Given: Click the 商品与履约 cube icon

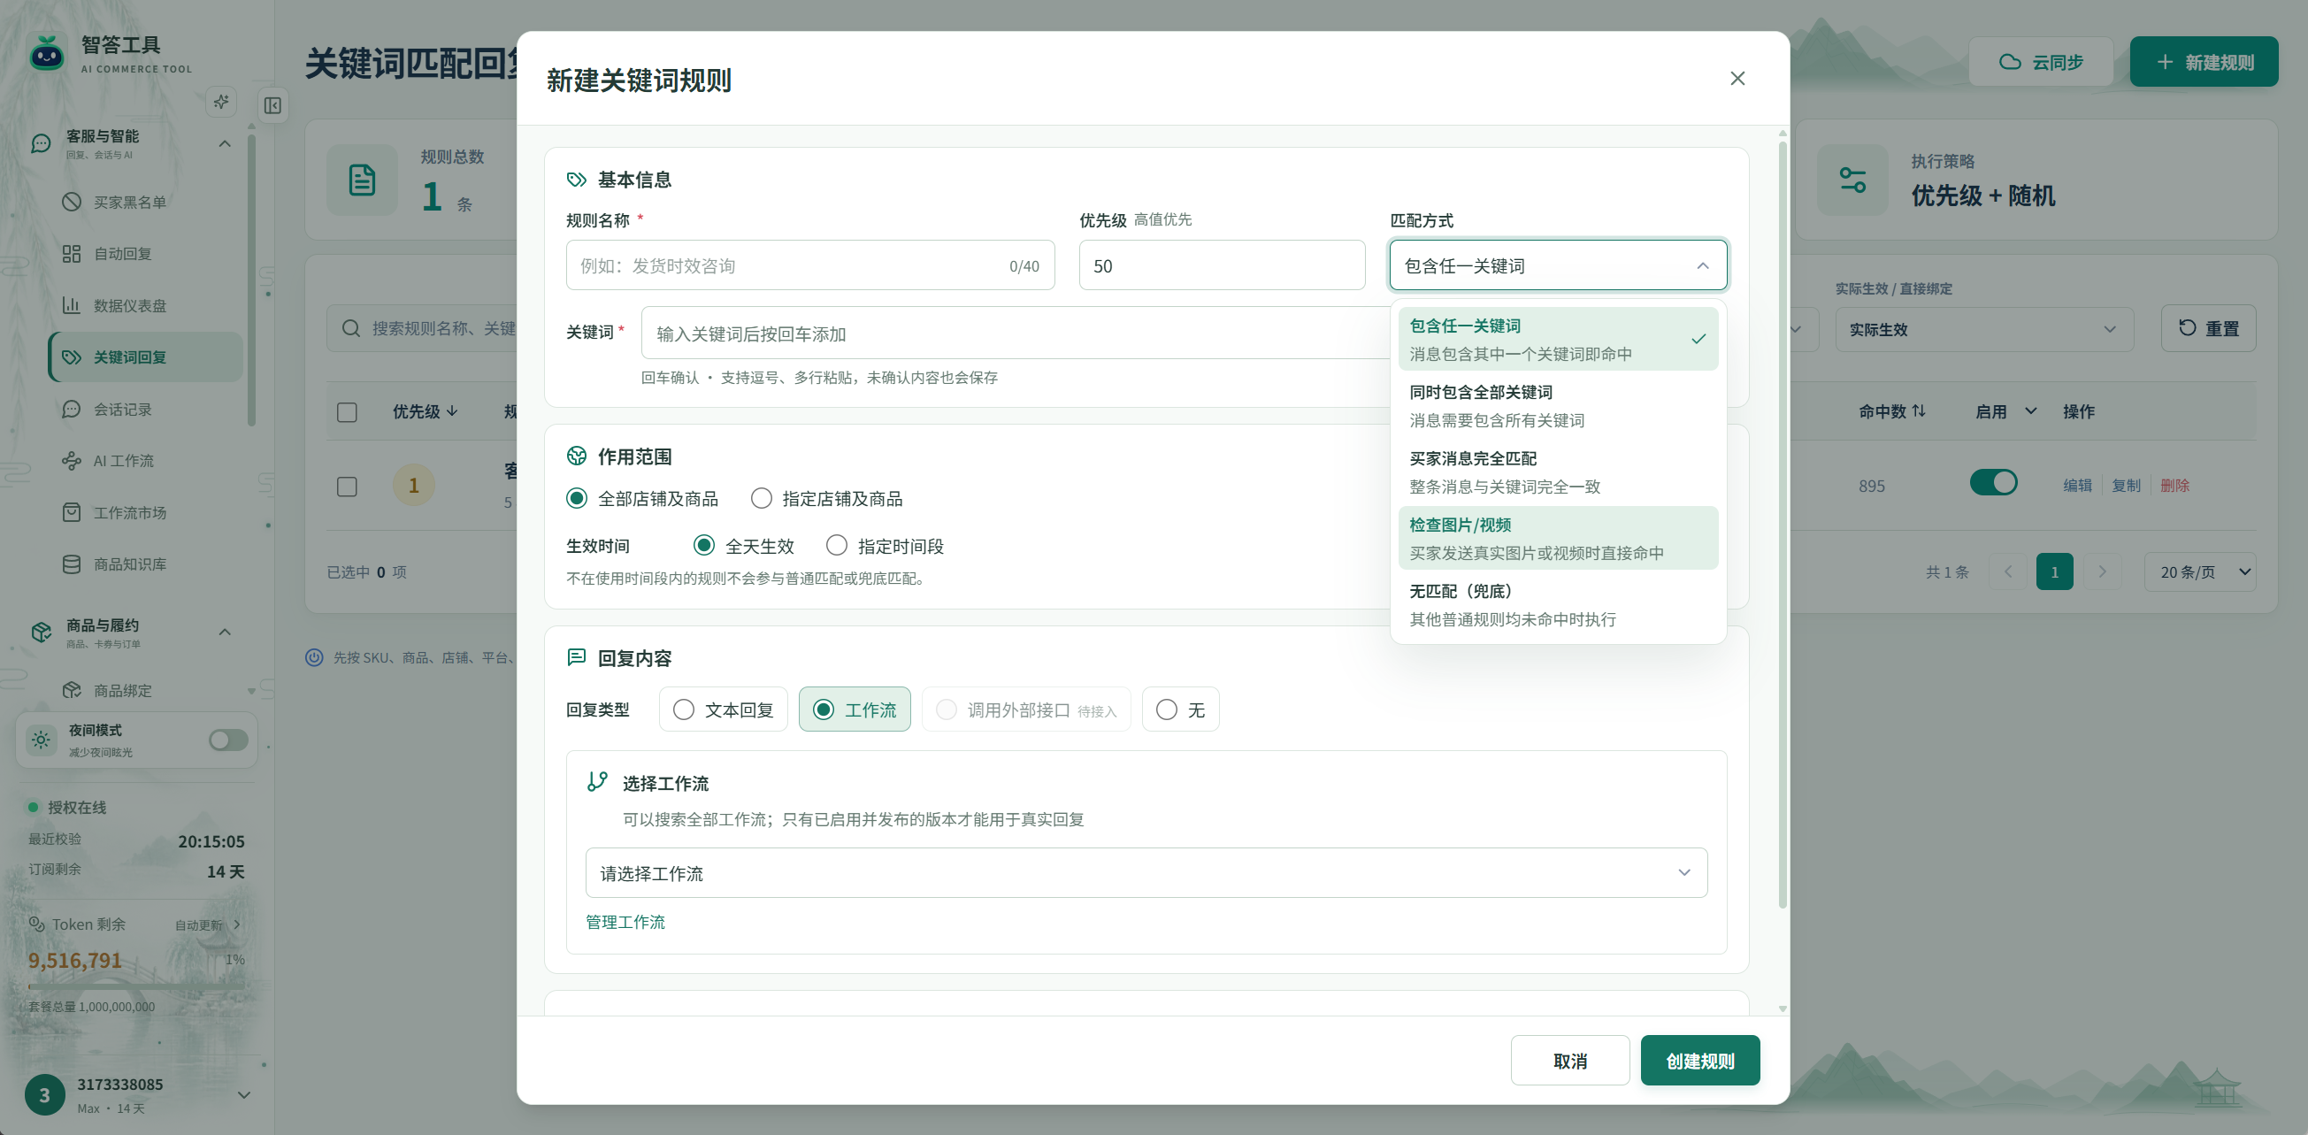Looking at the screenshot, I should click(42, 633).
